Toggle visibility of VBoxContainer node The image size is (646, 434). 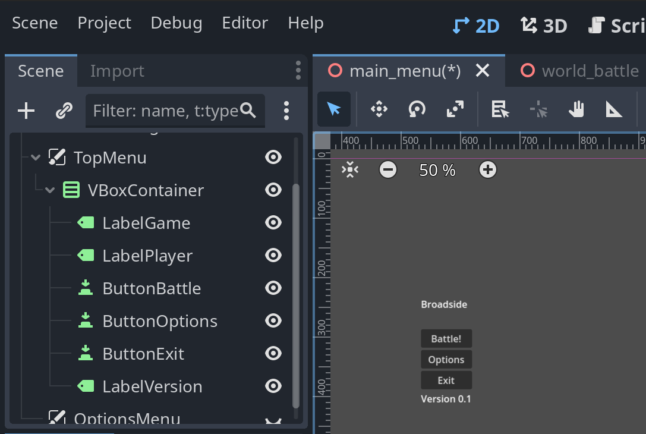(x=273, y=190)
